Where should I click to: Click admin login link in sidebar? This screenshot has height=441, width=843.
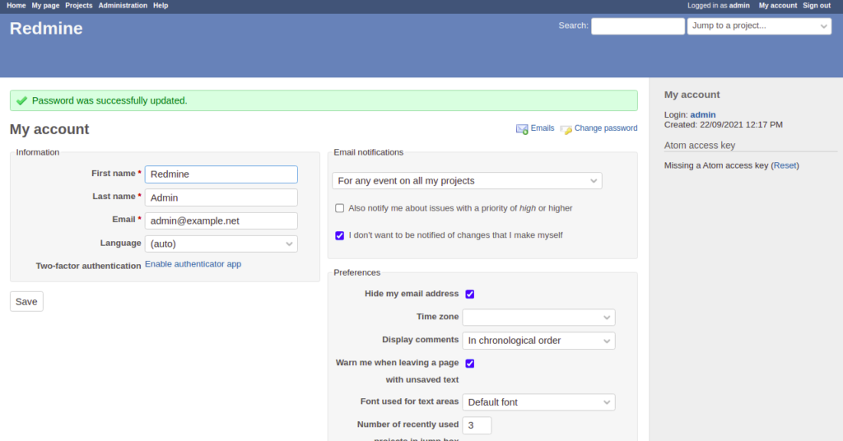703,114
